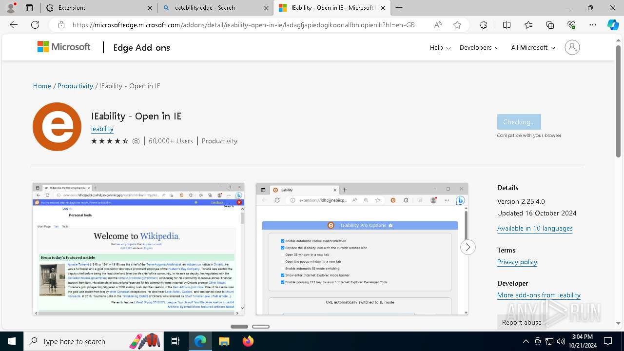Click taskbar Type here to search box
Screen dimensions: 624x351
point(93,341)
